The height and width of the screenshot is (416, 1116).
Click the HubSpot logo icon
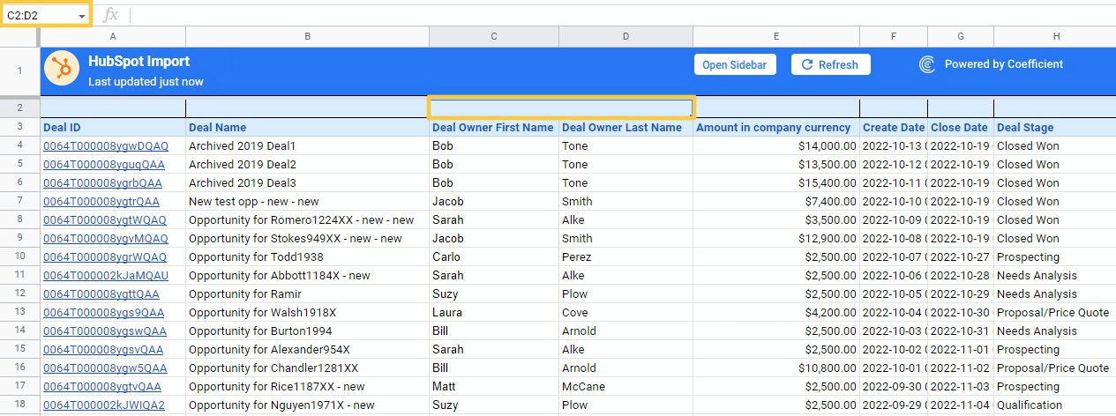(x=63, y=71)
